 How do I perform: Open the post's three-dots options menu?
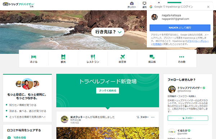[153, 117]
